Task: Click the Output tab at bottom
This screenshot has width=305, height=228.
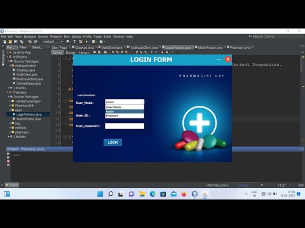Action: point(12,185)
